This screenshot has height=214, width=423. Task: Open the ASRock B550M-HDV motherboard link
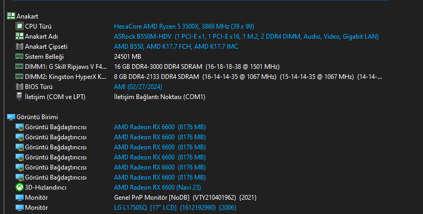click(x=246, y=36)
